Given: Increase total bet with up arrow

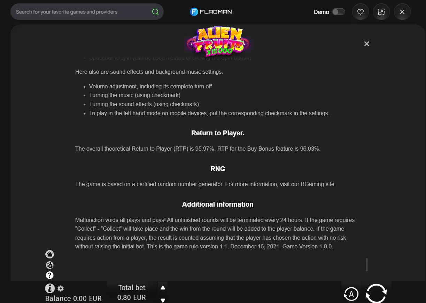Looking at the screenshot, I should [x=163, y=287].
